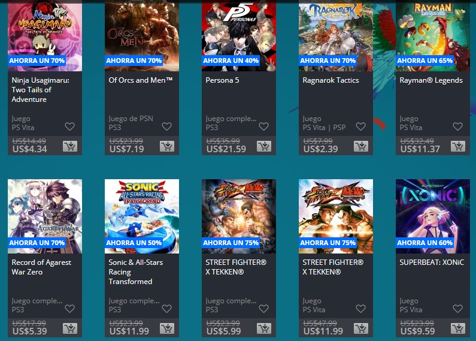Add Ragnarok Tactics to cart
476x341 pixels.
(x=361, y=146)
